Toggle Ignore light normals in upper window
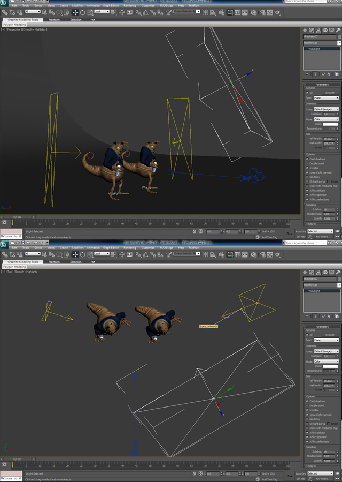 307,172
